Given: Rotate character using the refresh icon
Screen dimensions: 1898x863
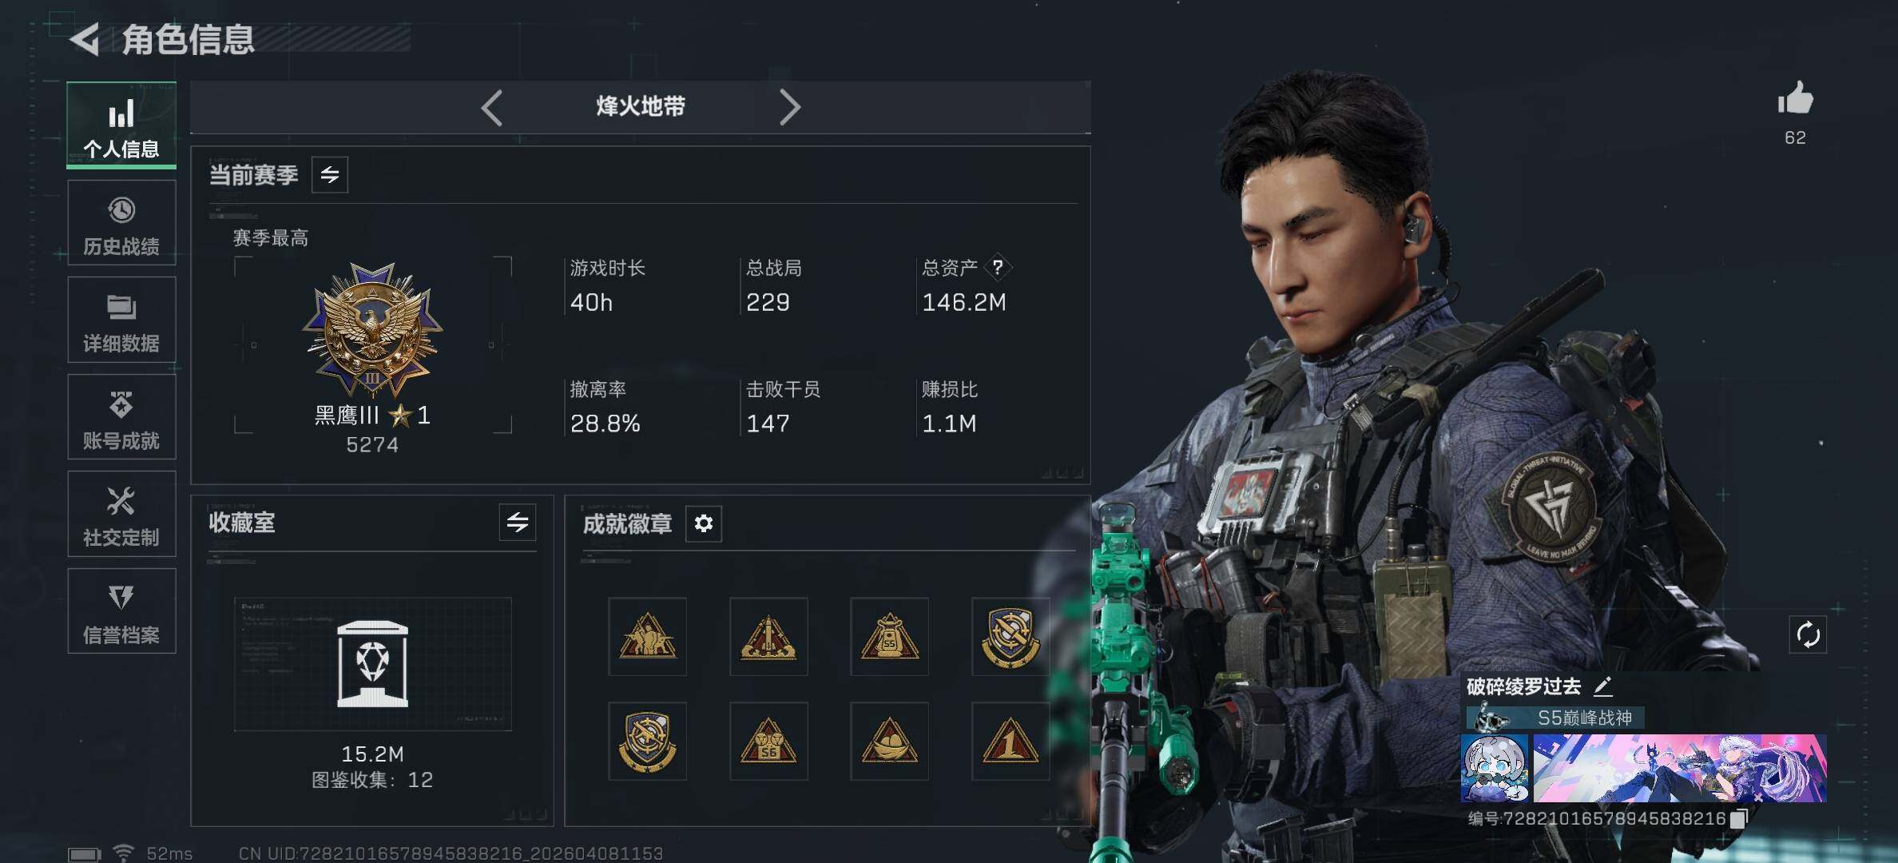Looking at the screenshot, I should (x=1808, y=635).
